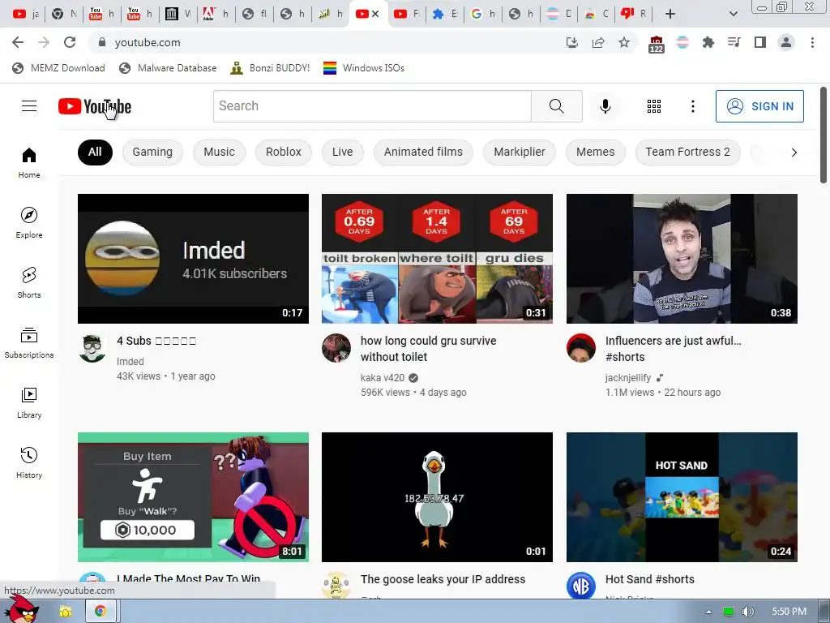This screenshot has width=830, height=623.
Task: Select the Markiplier filter chip
Action: point(520,152)
